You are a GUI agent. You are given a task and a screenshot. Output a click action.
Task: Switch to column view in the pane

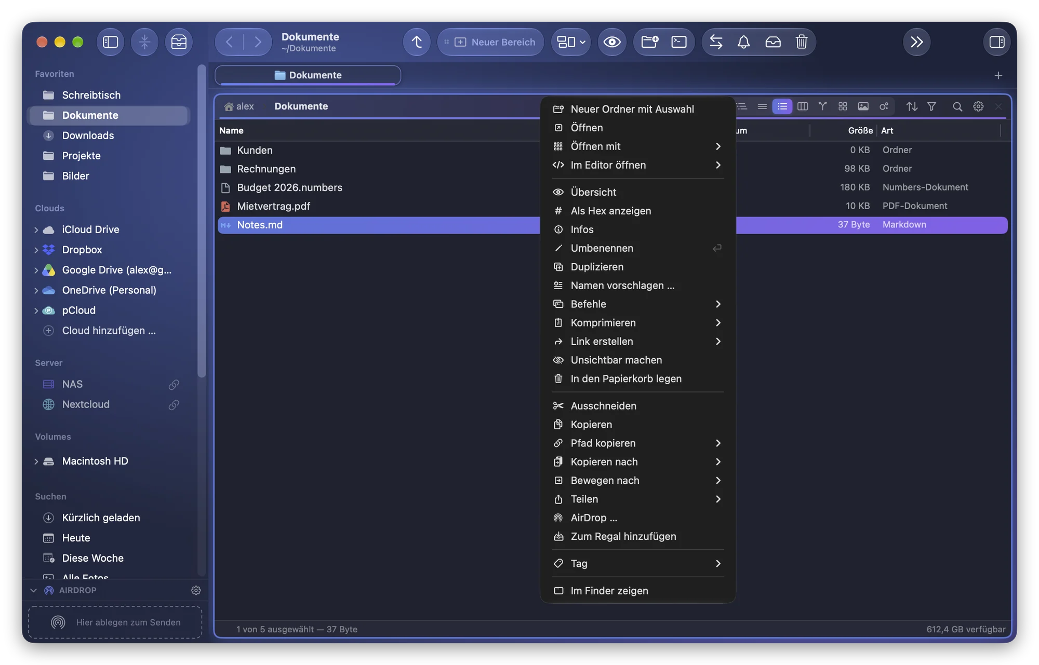click(802, 106)
